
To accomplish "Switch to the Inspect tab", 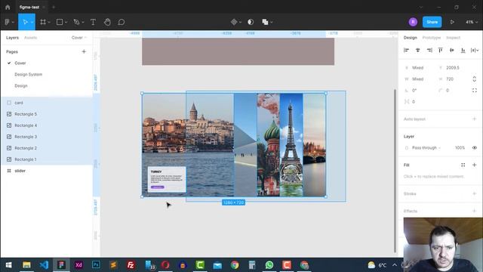I will point(453,38).
